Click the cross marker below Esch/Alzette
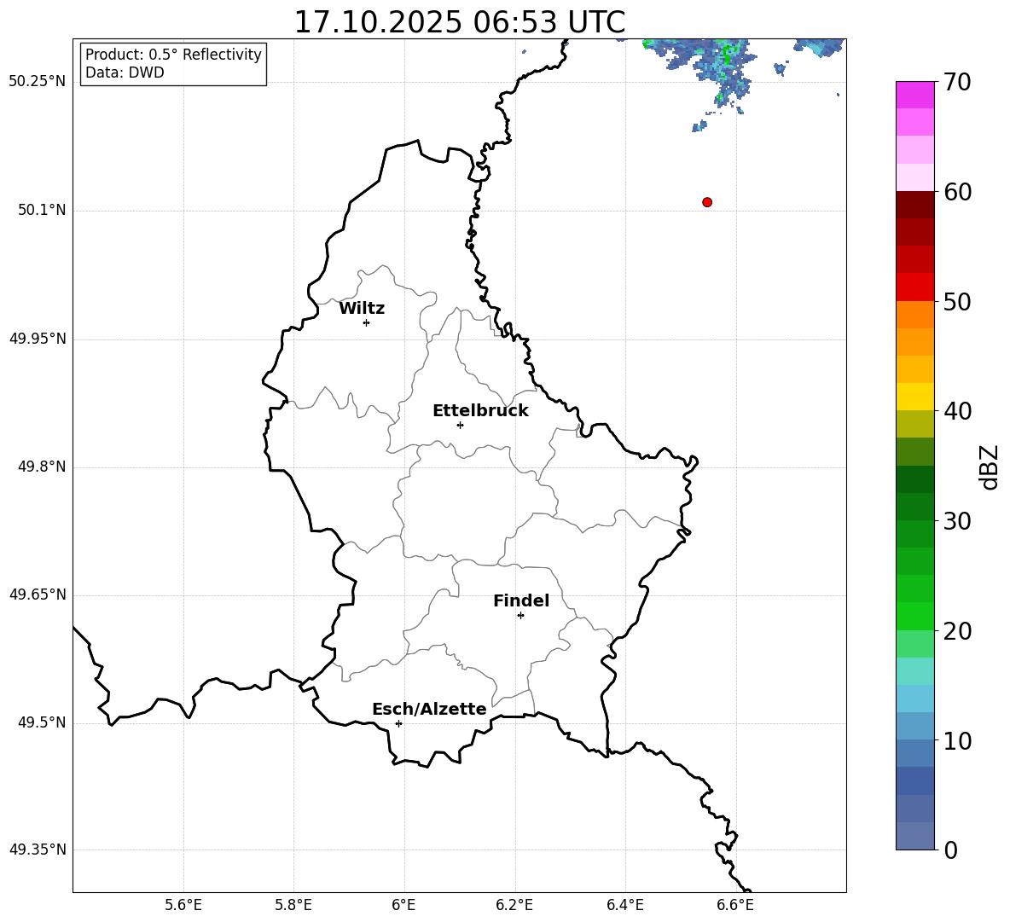Image resolution: width=1010 pixels, height=922 pixels. (x=398, y=723)
